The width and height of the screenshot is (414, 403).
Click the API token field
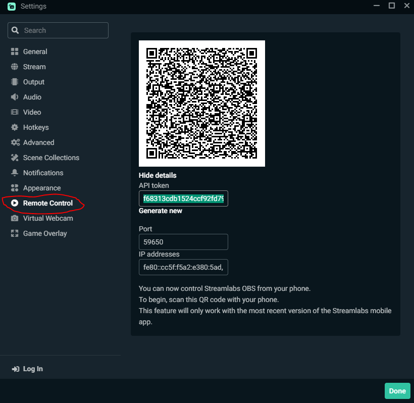183,198
